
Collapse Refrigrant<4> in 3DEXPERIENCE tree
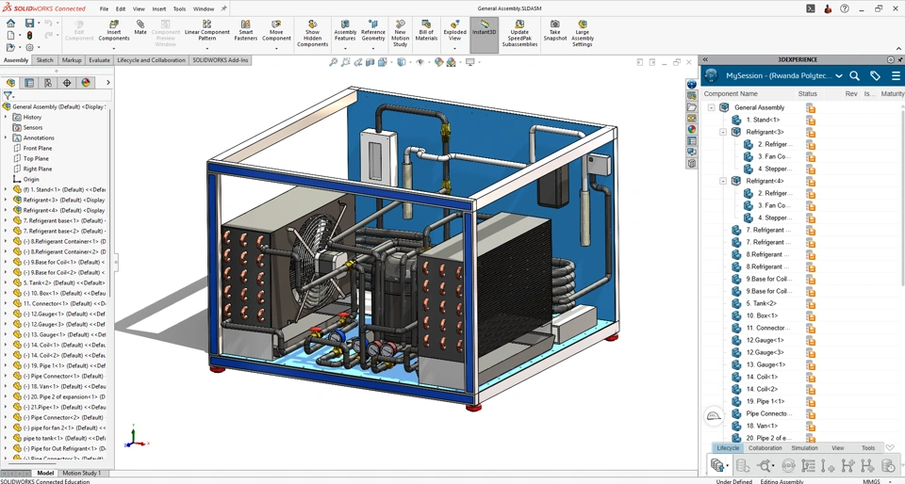pyautogui.click(x=723, y=181)
